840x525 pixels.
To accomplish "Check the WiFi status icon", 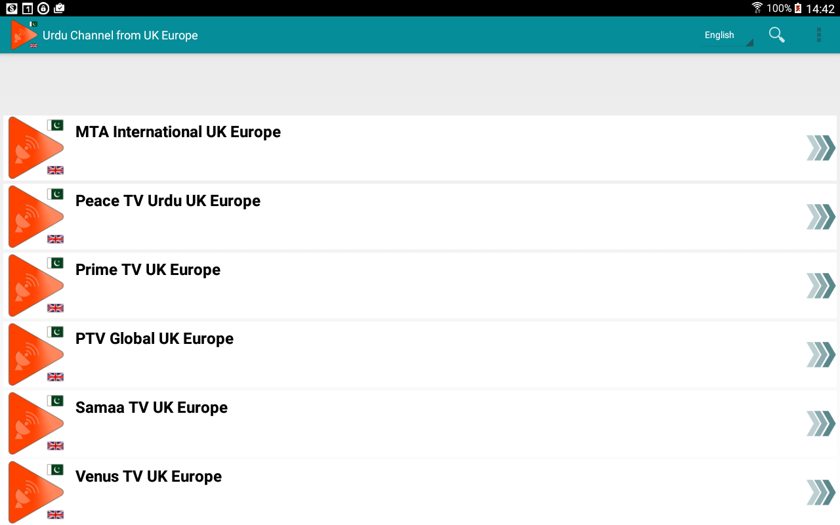I will (x=757, y=8).
